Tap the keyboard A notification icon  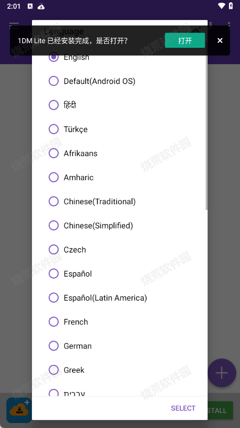[30, 6]
